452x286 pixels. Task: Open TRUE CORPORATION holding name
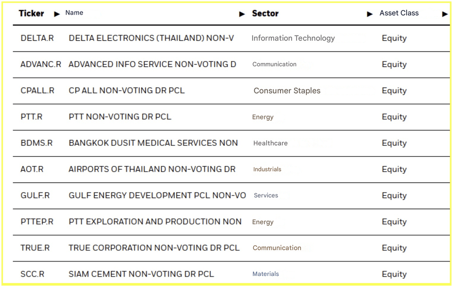(x=154, y=248)
